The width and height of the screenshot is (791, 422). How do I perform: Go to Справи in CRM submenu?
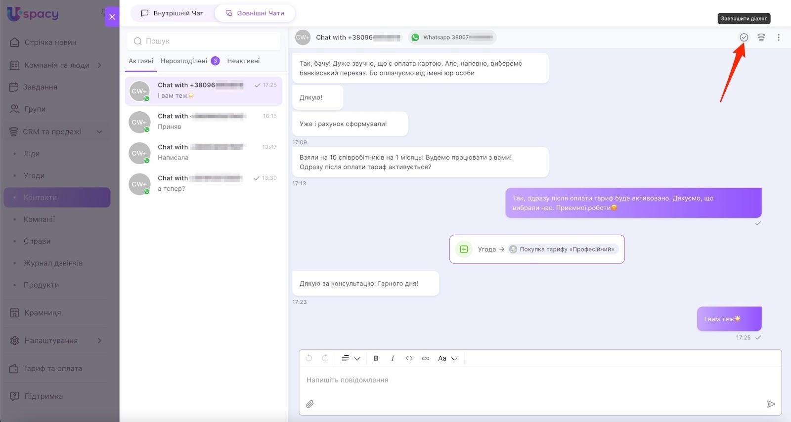point(37,241)
